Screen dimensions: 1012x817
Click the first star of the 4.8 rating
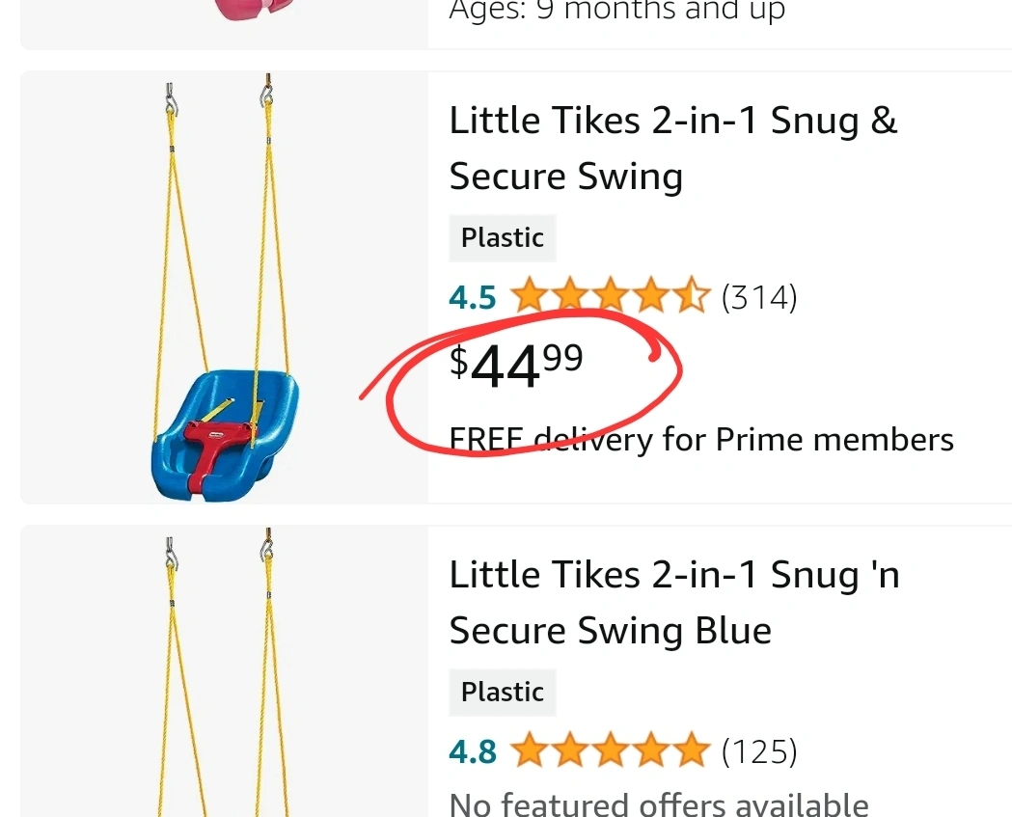click(x=530, y=749)
